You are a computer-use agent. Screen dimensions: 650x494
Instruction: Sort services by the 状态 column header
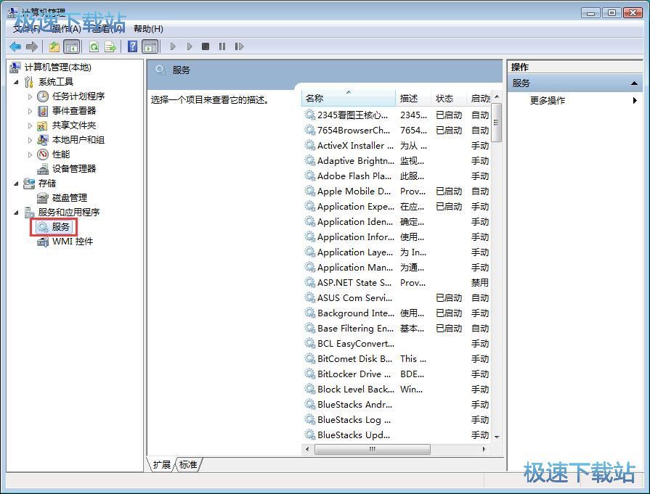tap(449, 98)
